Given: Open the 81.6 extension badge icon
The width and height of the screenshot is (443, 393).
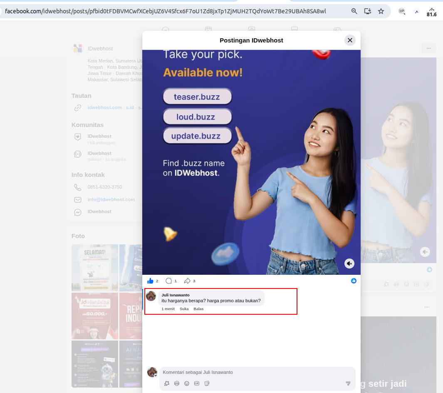Looking at the screenshot, I should (x=431, y=12).
